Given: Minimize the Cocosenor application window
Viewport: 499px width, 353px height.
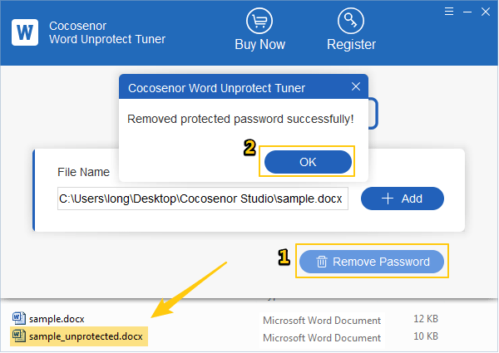Looking at the screenshot, I should click(467, 12).
